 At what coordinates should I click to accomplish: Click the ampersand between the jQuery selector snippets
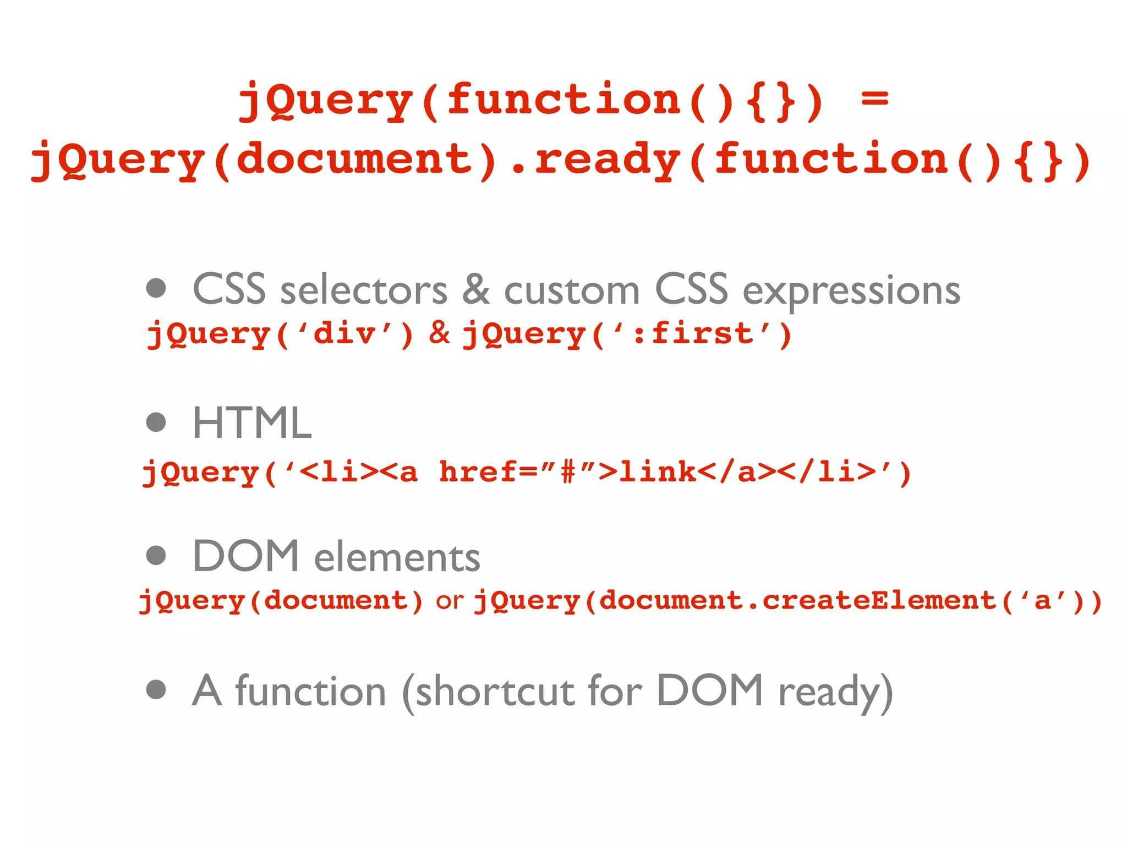pos(439,333)
